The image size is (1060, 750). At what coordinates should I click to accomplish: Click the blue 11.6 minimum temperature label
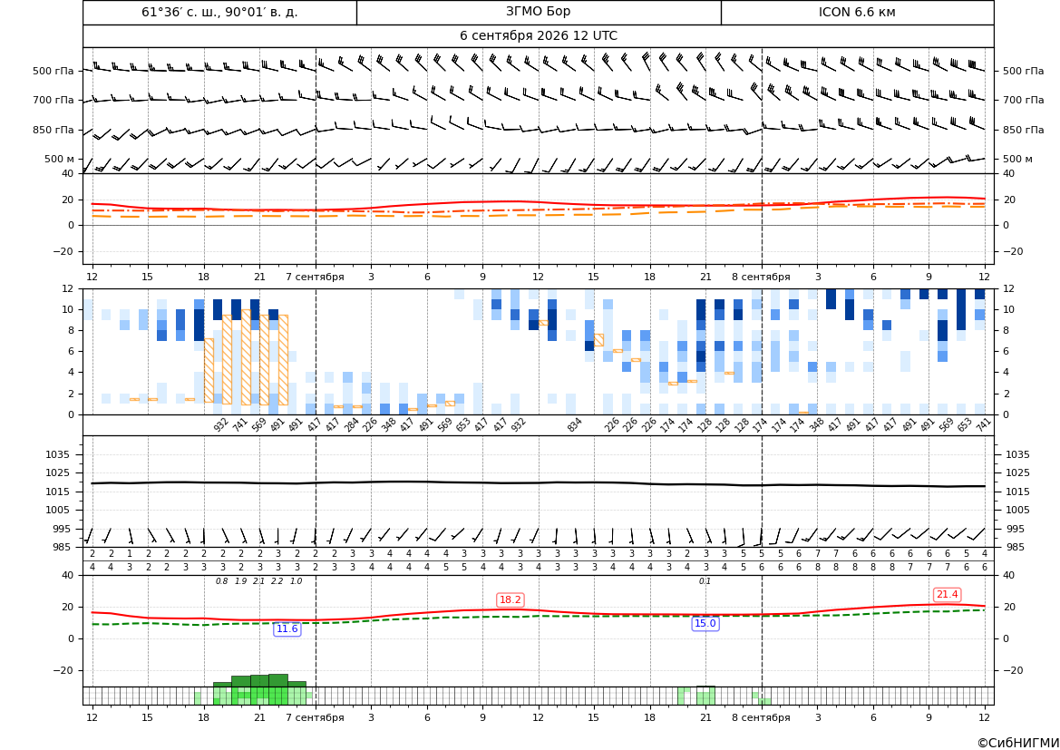pyautogui.click(x=287, y=629)
